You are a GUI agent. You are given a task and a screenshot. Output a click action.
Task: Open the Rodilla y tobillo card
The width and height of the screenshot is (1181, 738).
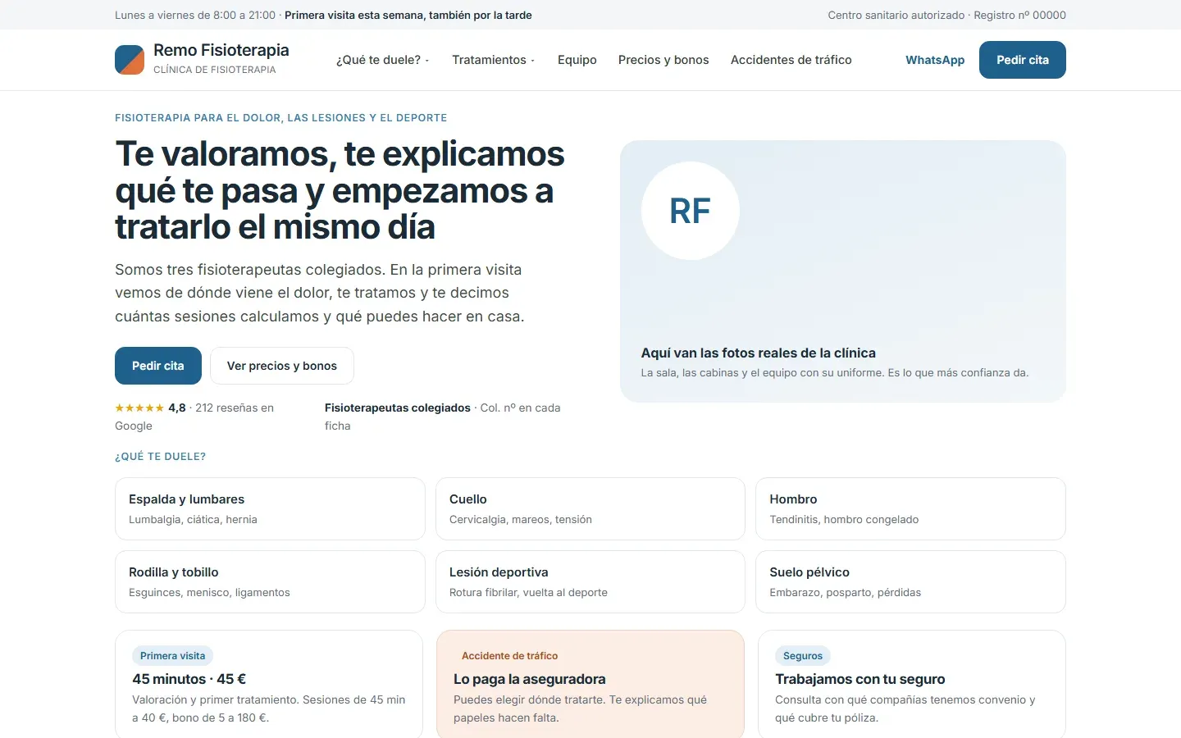click(x=270, y=581)
